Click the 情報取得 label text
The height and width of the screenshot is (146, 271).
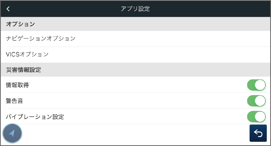point(17,85)
